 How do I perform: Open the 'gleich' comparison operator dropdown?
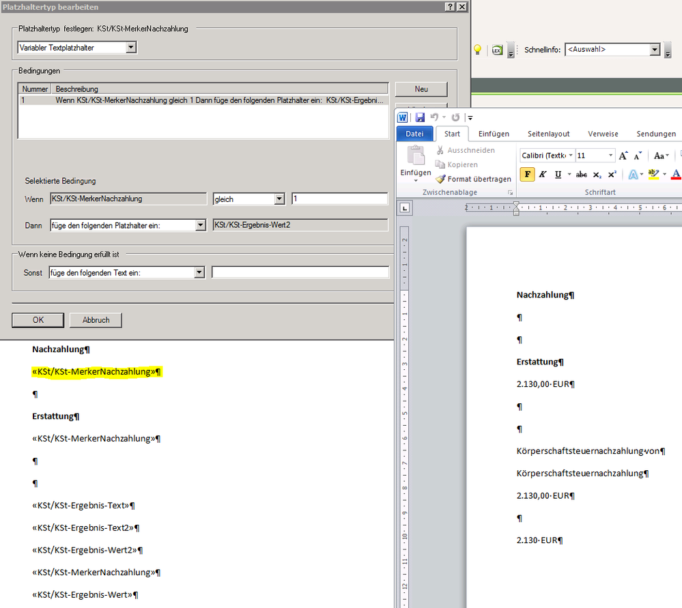point(279,199)
